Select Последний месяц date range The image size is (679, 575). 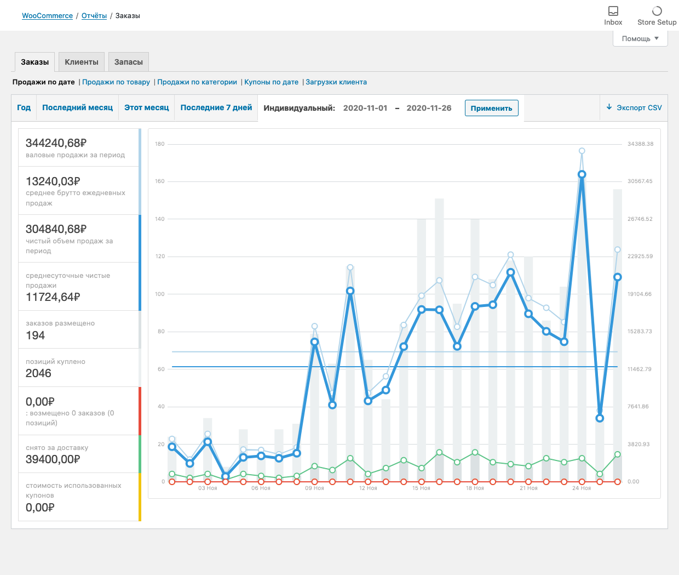click(x=77, y=107)
